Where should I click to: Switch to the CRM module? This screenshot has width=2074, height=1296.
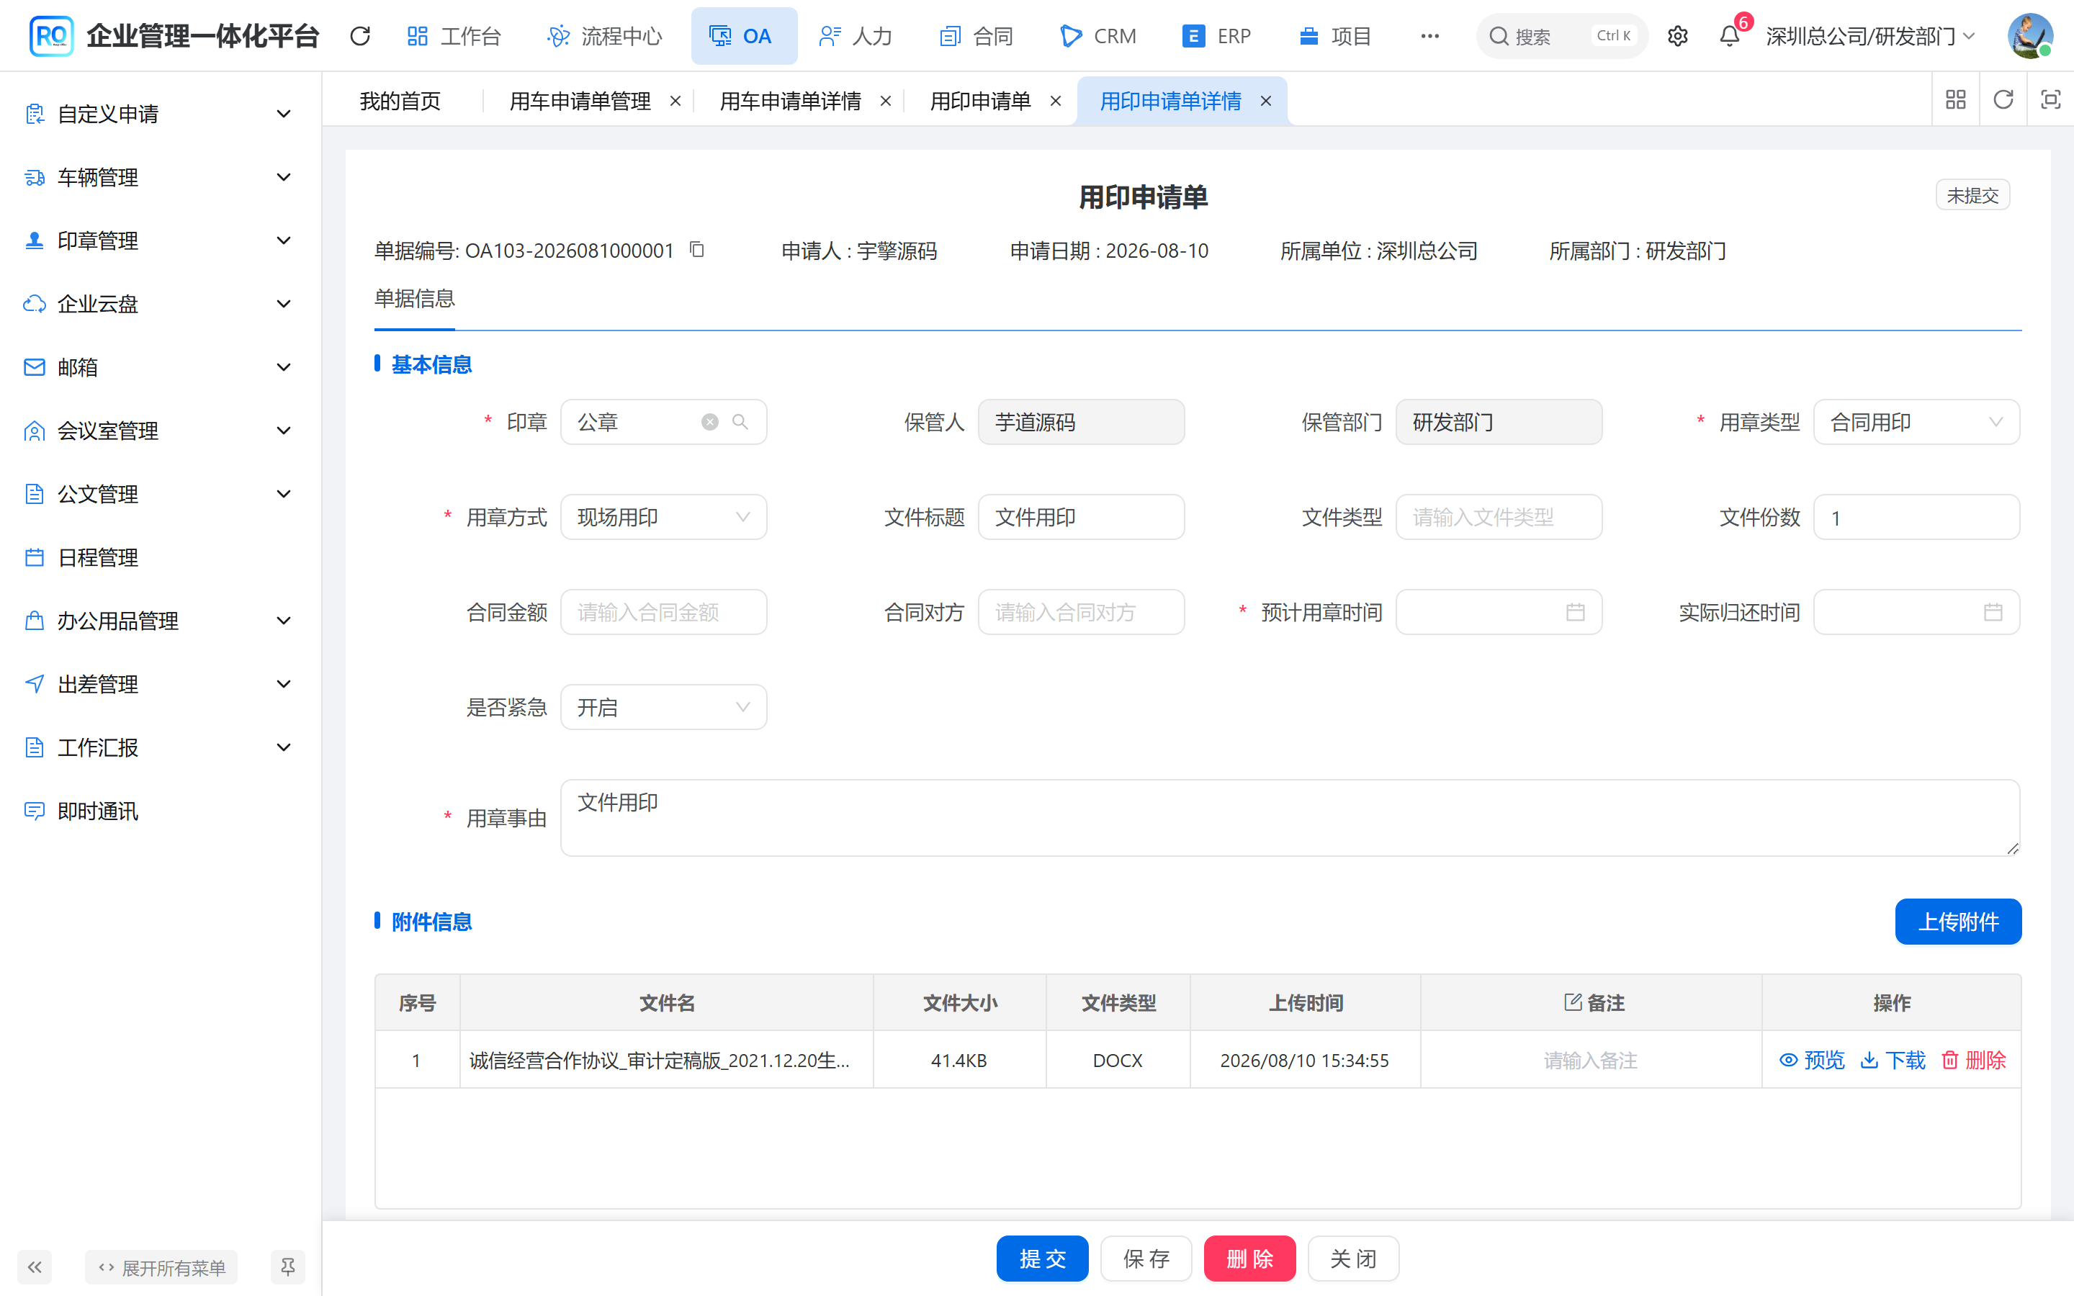1099,36
